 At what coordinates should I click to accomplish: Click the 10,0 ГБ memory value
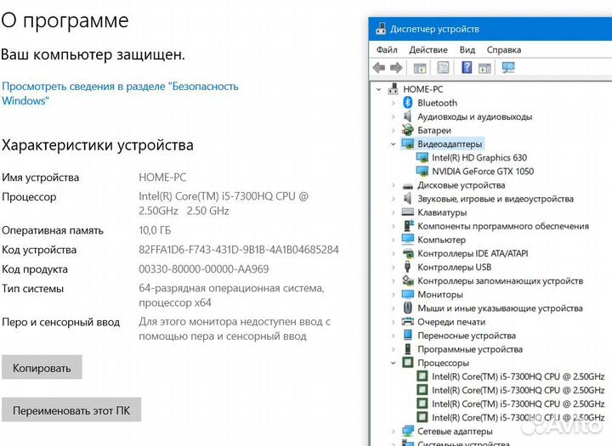point(155,230)
